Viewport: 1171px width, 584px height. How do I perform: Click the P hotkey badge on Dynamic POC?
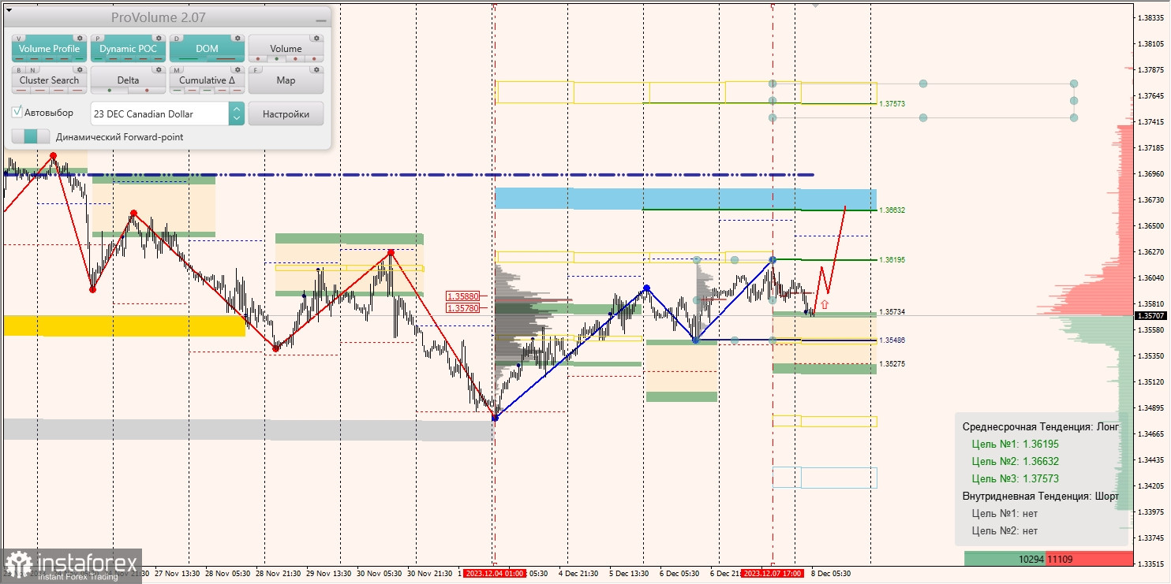98,38
